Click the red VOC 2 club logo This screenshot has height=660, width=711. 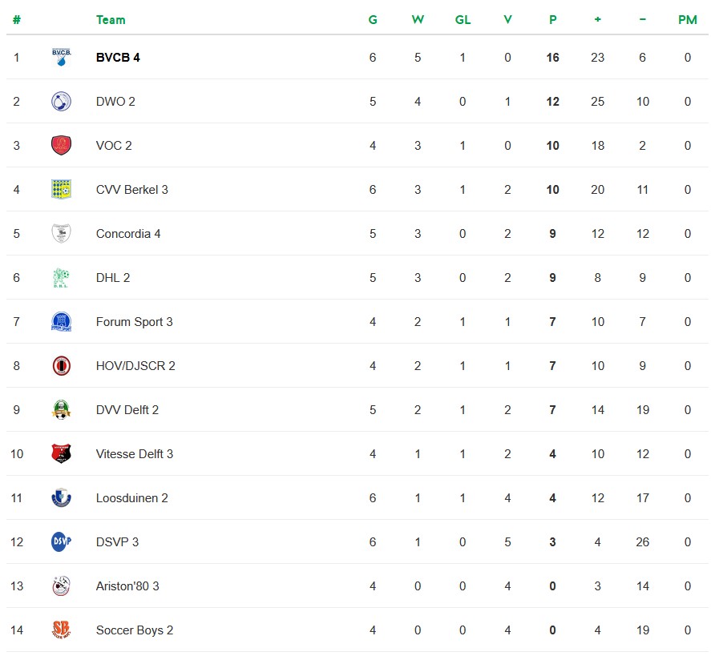point(61,146)
